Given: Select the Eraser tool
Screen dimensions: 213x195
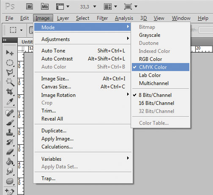Looking at the screenshot, I should click(x=10, y=152).
